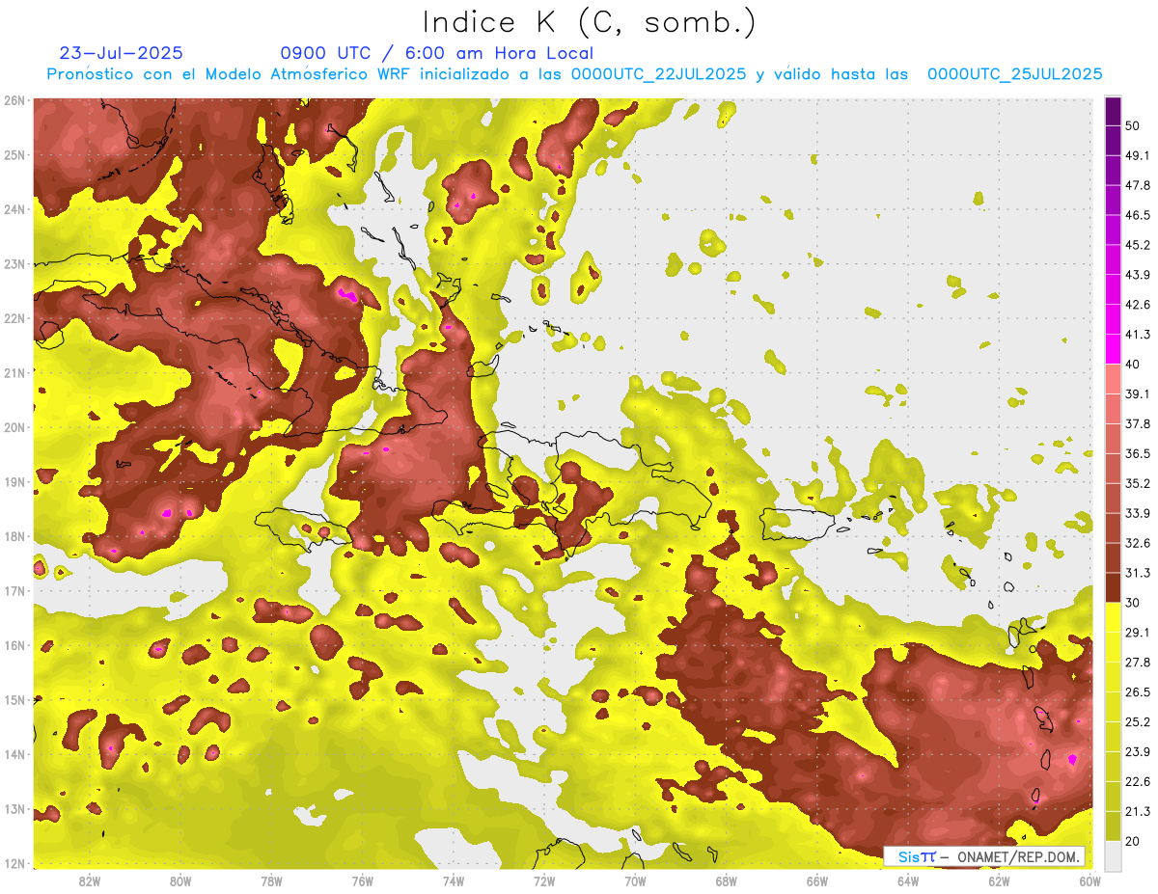Click the "13N" latitude label
The image size is (1158, 894).
click(x=14, y=808)
